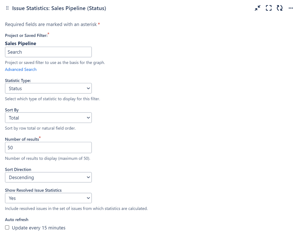This screenshot has width=298, height=238.
Task: Open the Statistic Type dropdown showing Status
Action: 48,88
